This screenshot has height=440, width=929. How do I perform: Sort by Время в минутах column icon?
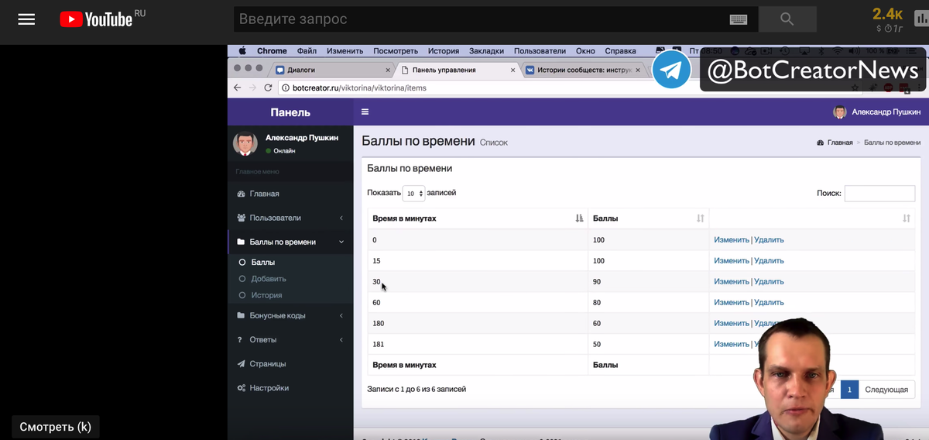[x=579, y=218]
